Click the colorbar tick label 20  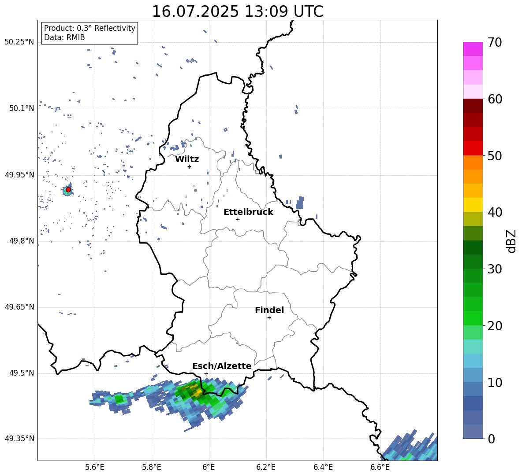click(495, 326)
